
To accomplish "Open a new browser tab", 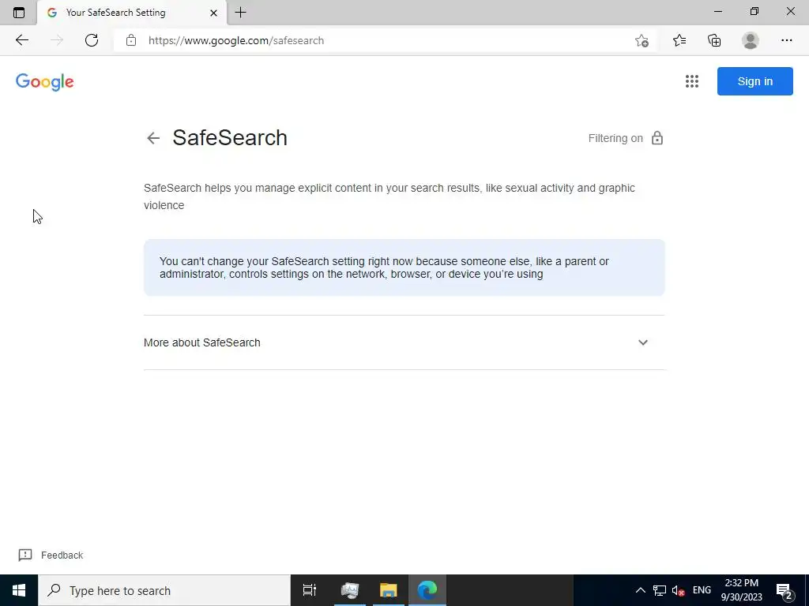I will click(x=240, y=13).
